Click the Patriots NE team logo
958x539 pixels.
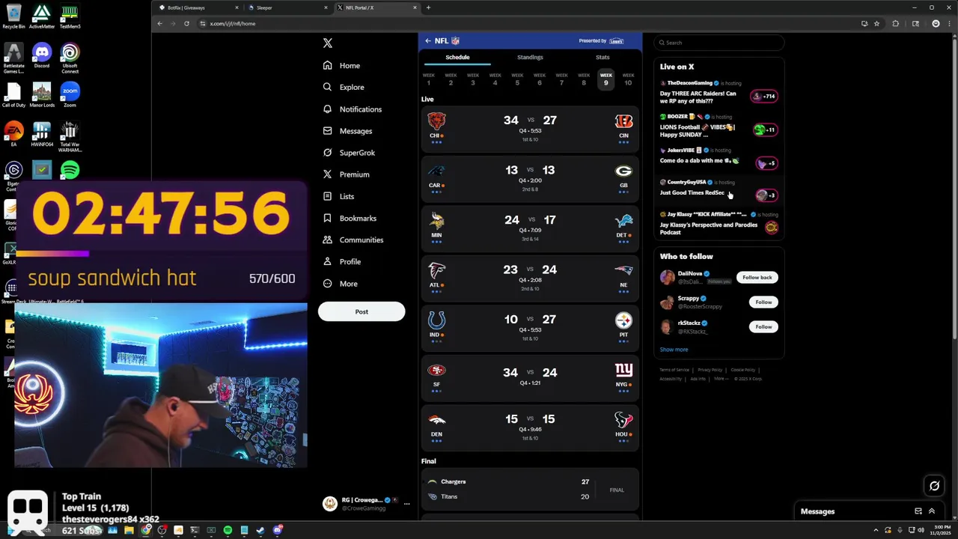coord(623,271)
